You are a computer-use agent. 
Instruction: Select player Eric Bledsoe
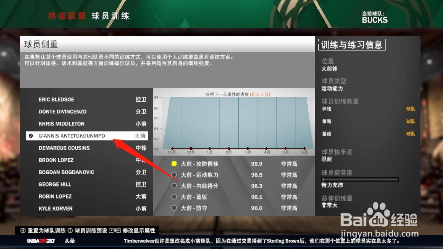point(87,100)
